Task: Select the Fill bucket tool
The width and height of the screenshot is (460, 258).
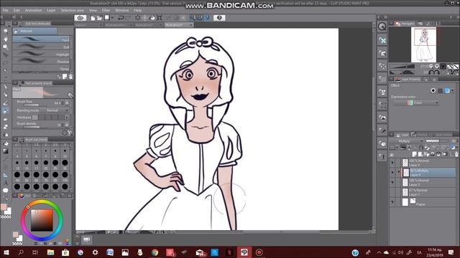Action: pos(6,143)
